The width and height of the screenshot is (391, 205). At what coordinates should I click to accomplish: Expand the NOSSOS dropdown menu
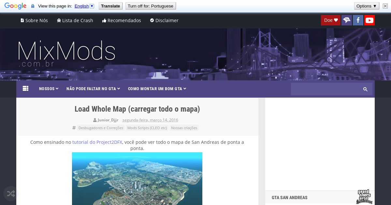pyautogui.click(x=49, y=89)
